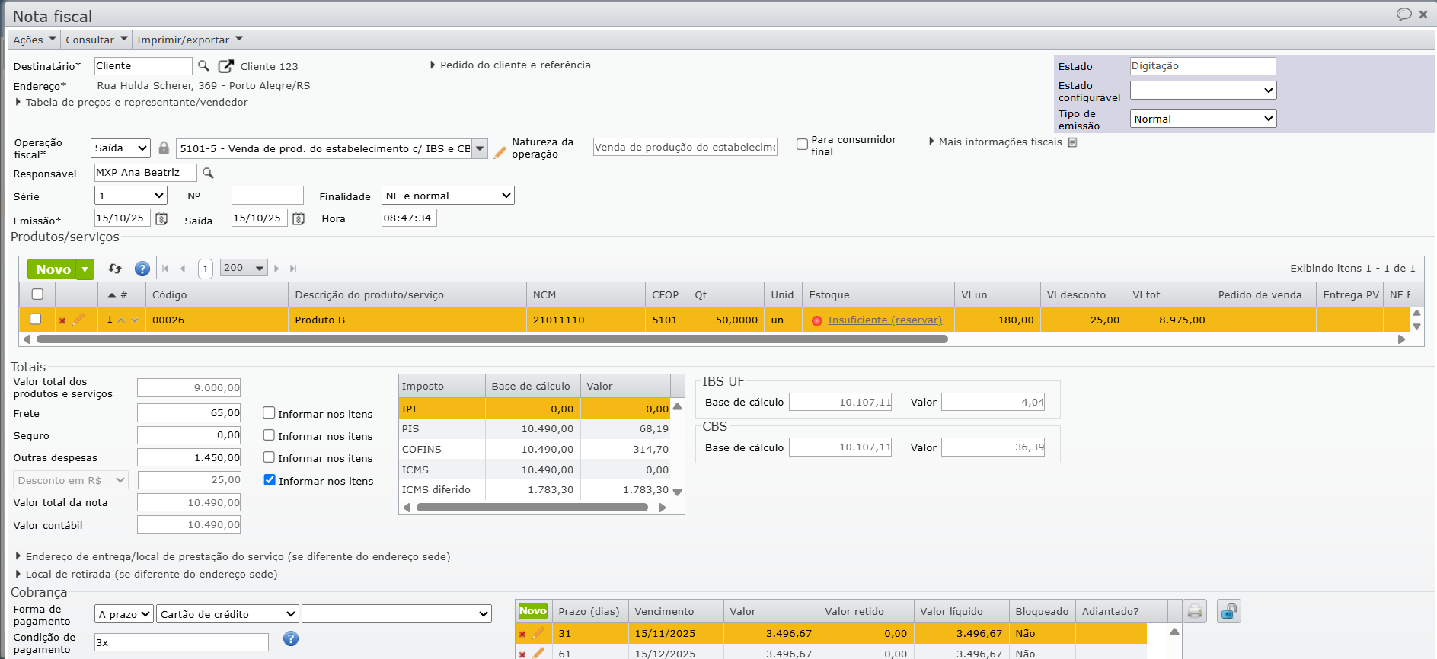Viewport: 1437px width, 659px height.
Task: Click the Insuficiente (reservar) stock link
Action: [884, 320]
